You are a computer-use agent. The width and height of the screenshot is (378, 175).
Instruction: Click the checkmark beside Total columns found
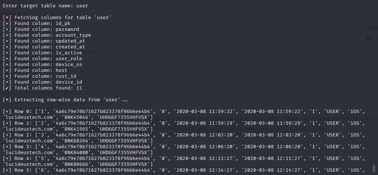pyautogui.click(x=6, y=88)
